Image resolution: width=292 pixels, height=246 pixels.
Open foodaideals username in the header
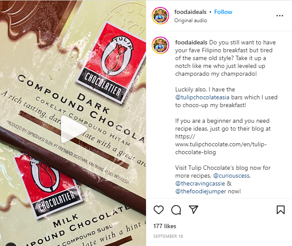190,12
